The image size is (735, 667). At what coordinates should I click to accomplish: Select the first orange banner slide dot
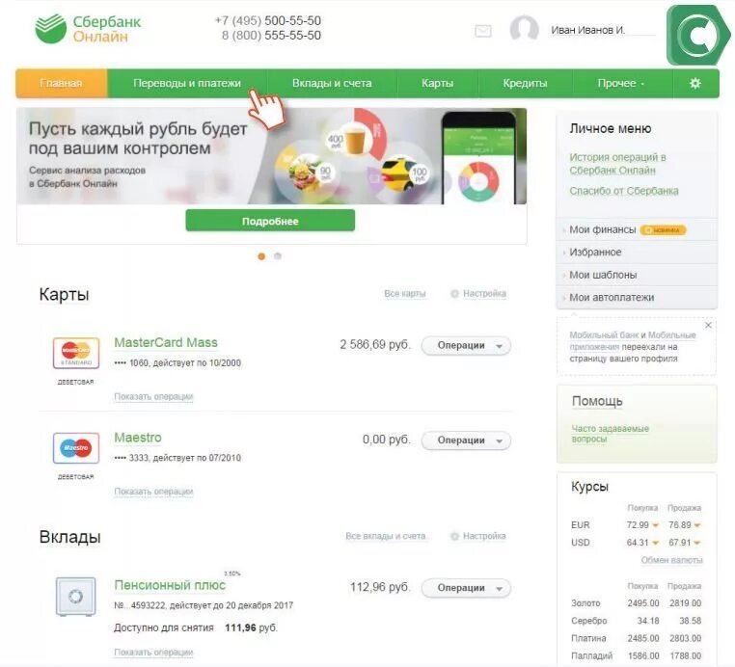coord(261,256)
